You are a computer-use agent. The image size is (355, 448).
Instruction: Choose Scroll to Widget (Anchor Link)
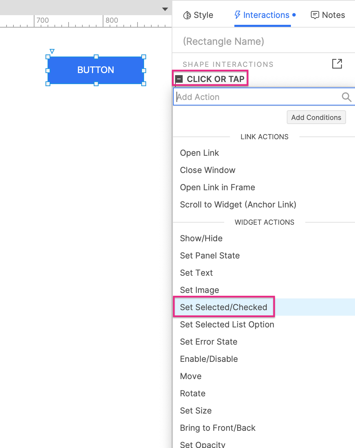(238, 205)
